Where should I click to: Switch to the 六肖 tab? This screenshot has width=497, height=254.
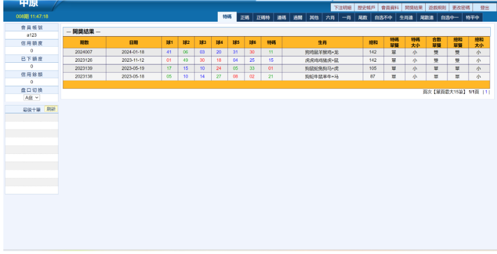click(x=330, y=18)
